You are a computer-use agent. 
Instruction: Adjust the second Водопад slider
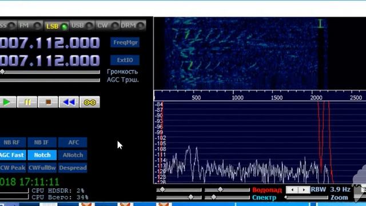pos(227,190)
